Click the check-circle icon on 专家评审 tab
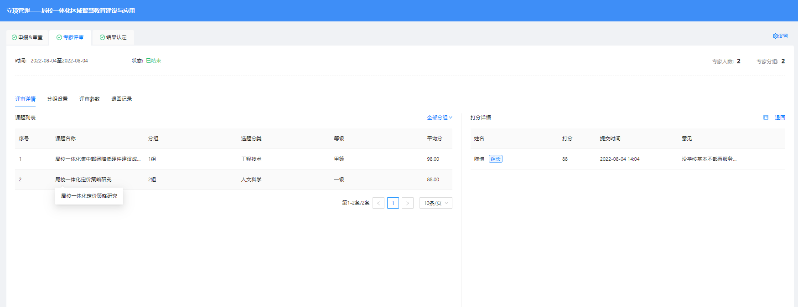 59,37
